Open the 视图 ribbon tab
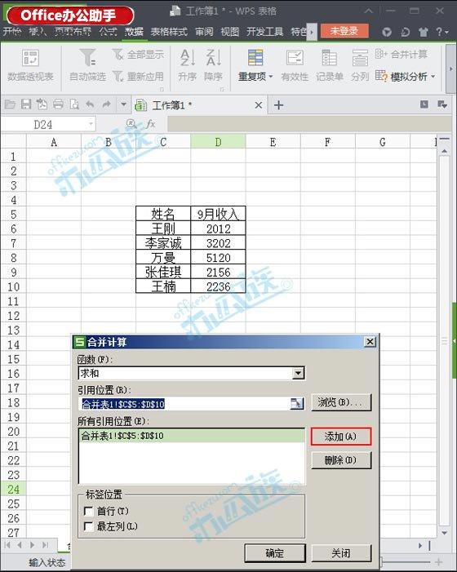Screen dimensions: 457x572 pyautogui.click(x=230, y=32)
